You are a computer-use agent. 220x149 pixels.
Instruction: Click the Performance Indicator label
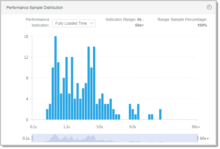pos(38,22)
